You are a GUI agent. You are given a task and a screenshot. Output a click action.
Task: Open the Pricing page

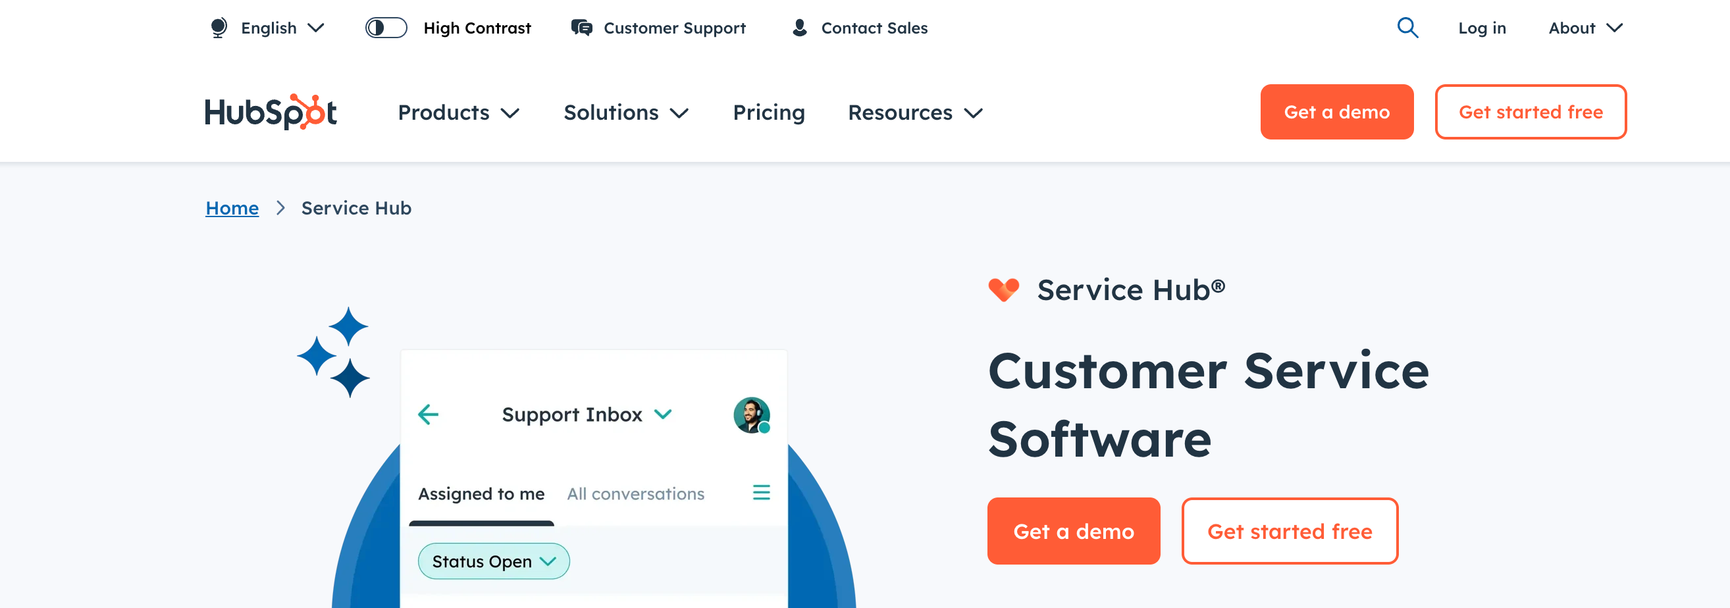tap(769, 113)
